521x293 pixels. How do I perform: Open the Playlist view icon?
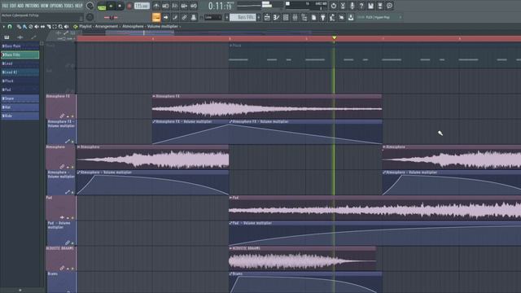pyautogui.click(x=267, y=17)
